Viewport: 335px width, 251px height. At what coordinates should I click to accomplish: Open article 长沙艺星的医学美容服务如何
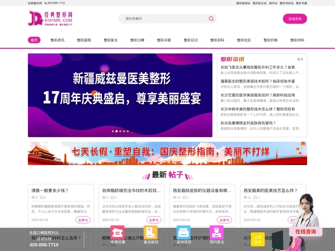258,95
